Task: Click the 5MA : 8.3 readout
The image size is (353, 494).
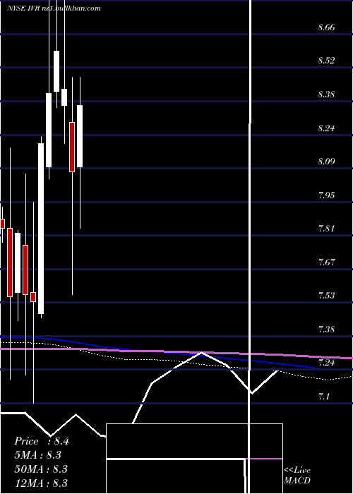Action: tap(38, 455)
